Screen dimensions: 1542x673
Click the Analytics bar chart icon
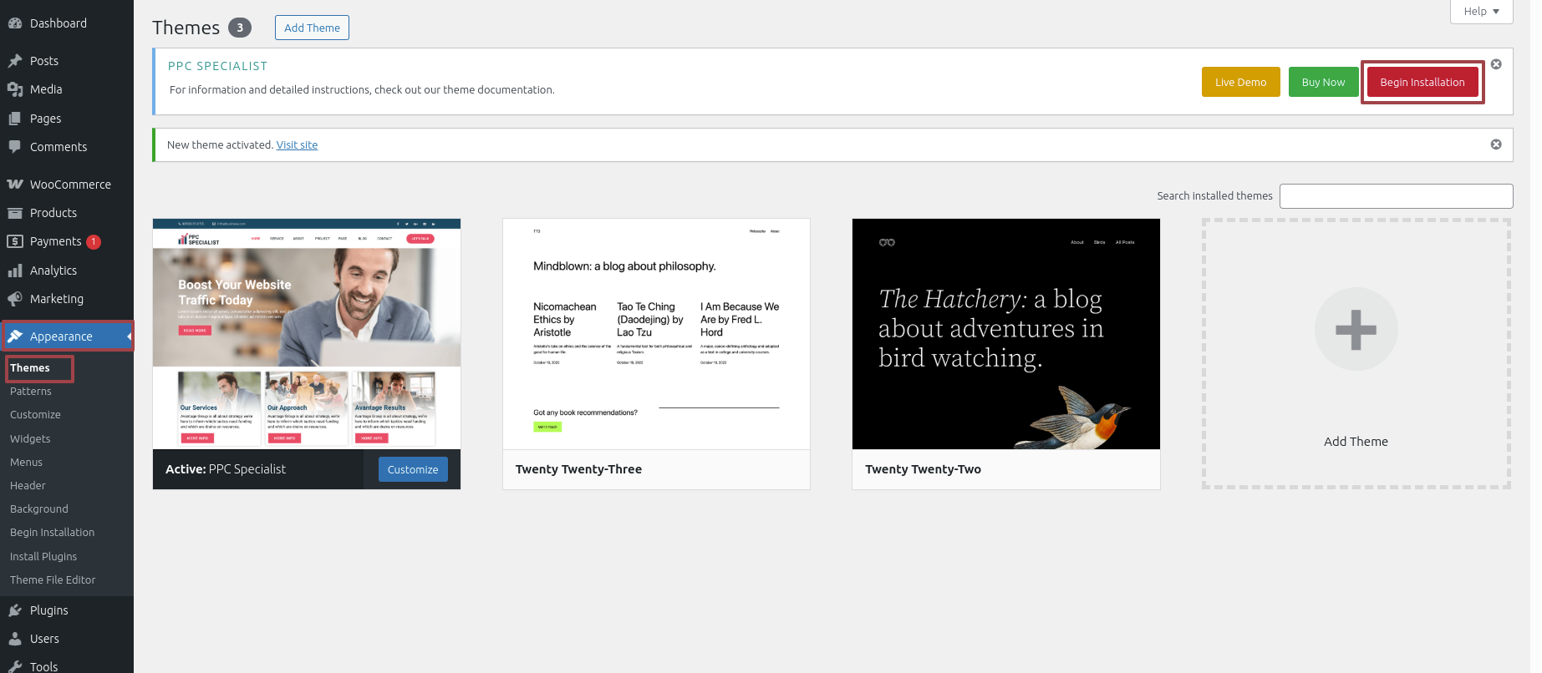(x=15, y=271)
